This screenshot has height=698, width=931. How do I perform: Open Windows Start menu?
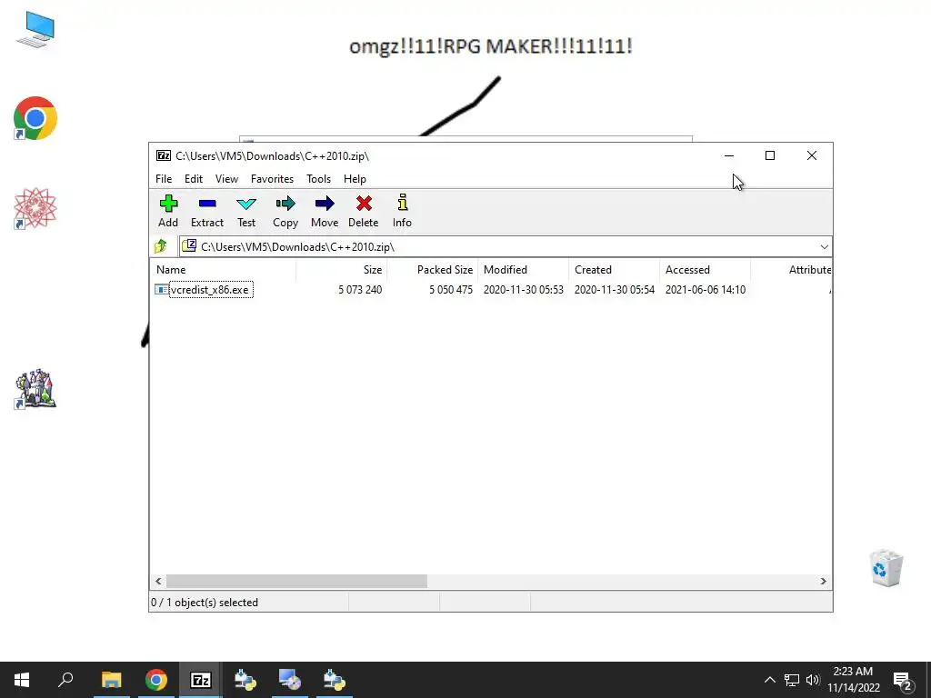click(x=22, y=680)
